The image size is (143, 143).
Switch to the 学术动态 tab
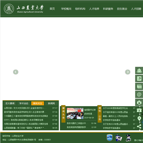point(24,103)
